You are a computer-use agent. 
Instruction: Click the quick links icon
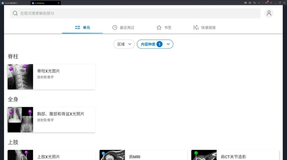[196, 27]
